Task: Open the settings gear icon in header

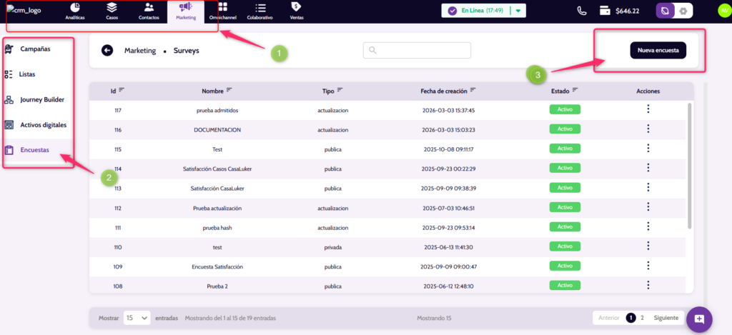Action: point(683,11)
